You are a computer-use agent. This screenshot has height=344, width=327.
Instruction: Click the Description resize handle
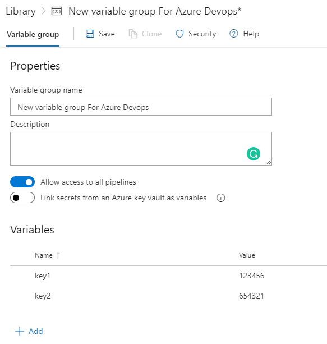(x=269, y=162)
